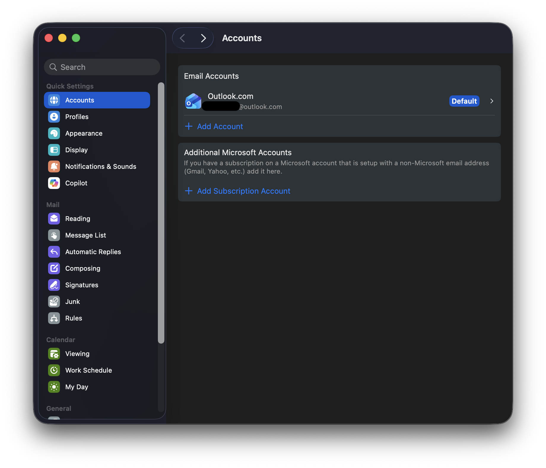The height and width of the screenshot is (468, 546).
Task: Open the Automatic Replies arrow icon
Action: pyautogui.click(x=54, y=252)
